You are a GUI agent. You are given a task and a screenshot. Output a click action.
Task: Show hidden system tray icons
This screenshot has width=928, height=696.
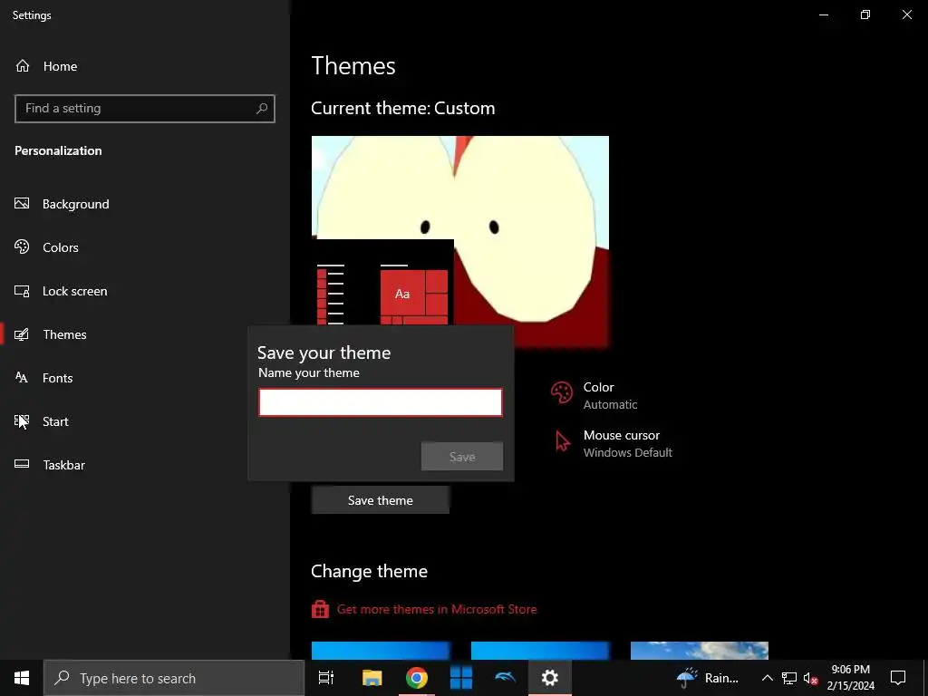[x=767, y=678]
